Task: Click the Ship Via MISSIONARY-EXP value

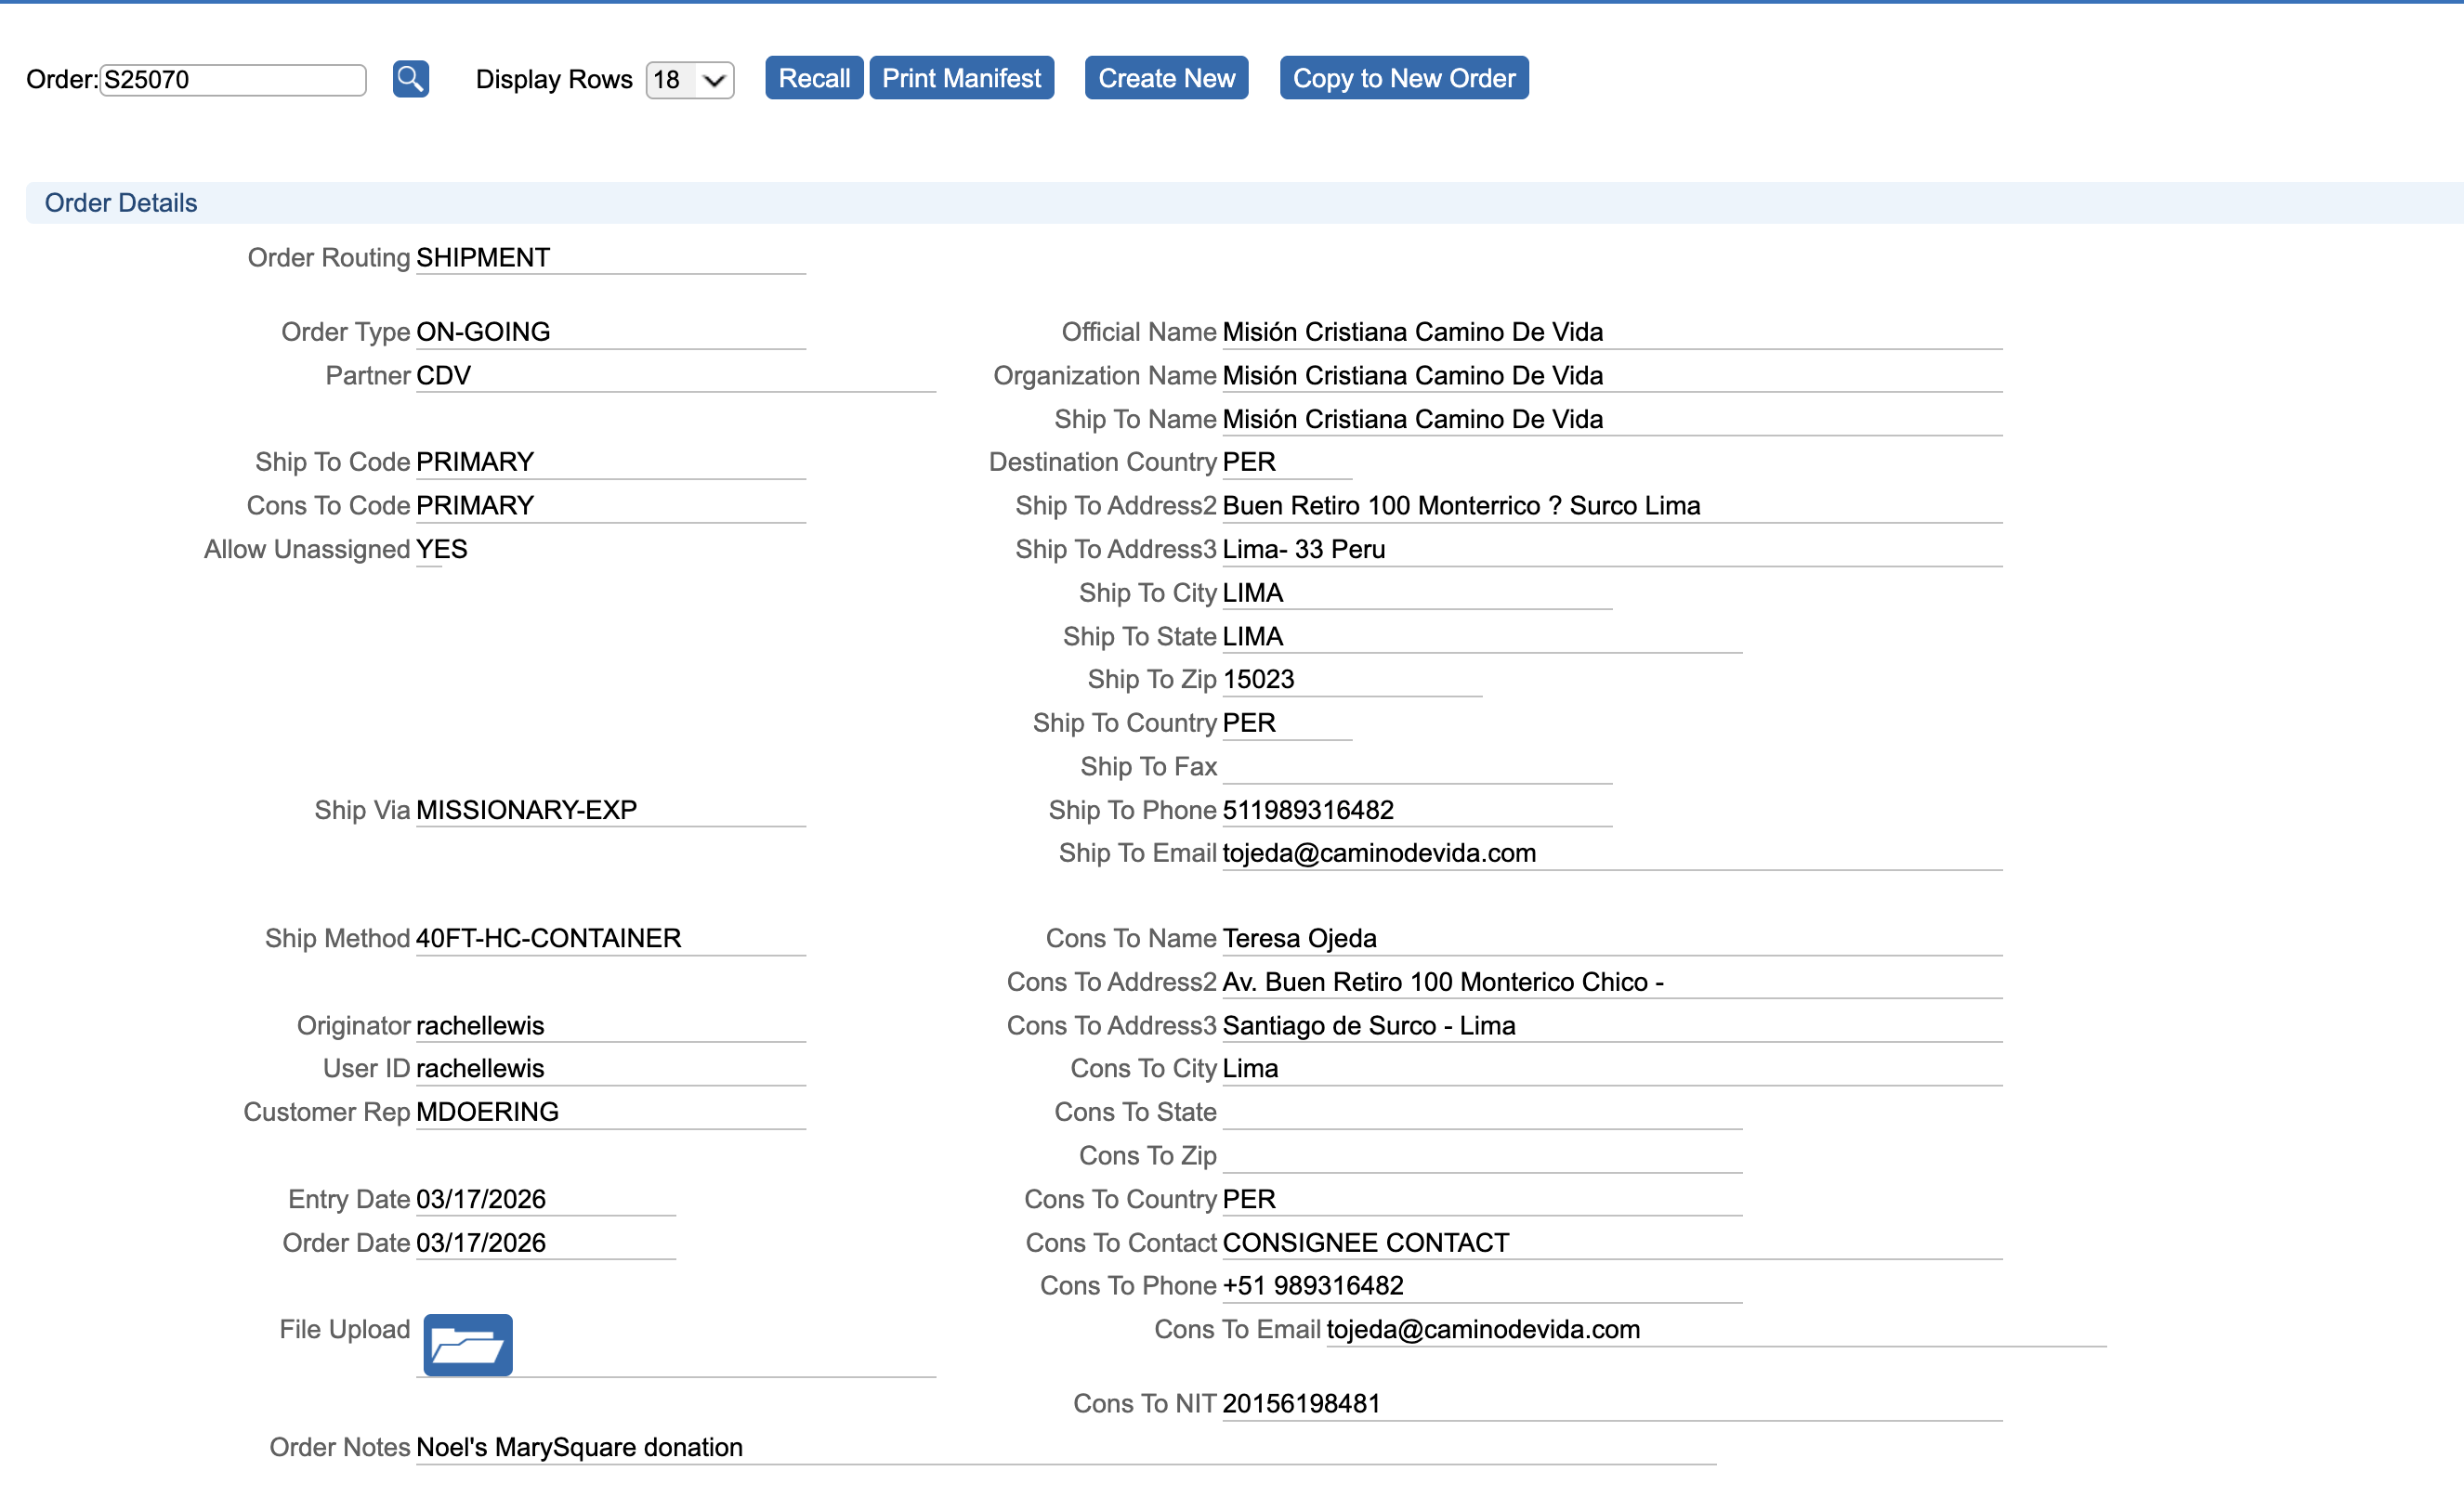Action: click(x=526, y=810)
